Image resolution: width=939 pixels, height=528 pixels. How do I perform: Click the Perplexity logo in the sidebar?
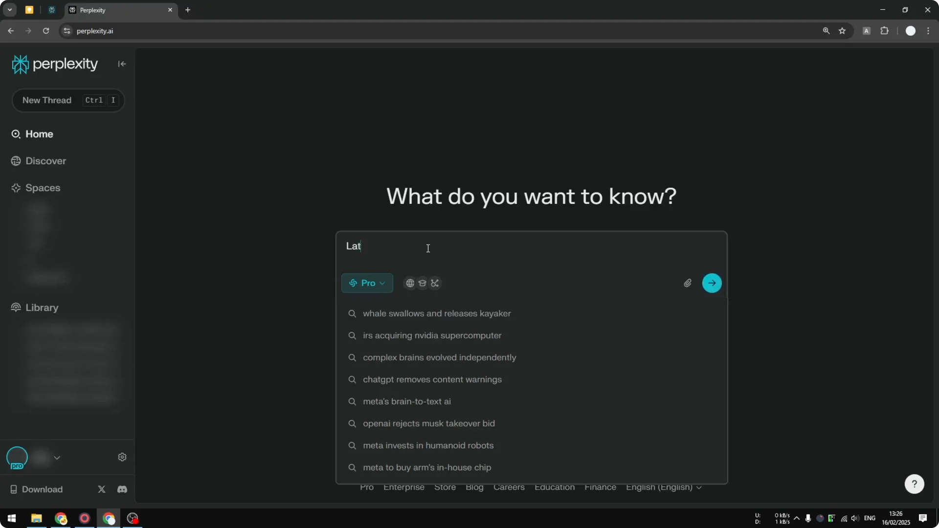54,64
